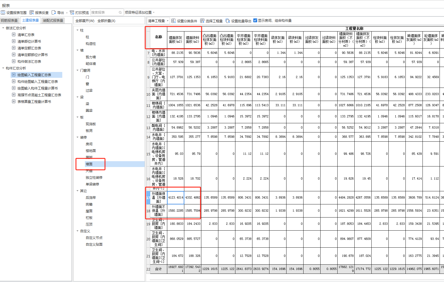The height and width of the screenshot is (285, 444).
Task: Collapse the 做法汇总分析 tree node
Action: click(3, 28)
